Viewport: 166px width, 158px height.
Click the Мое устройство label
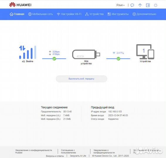pos(86,62)
